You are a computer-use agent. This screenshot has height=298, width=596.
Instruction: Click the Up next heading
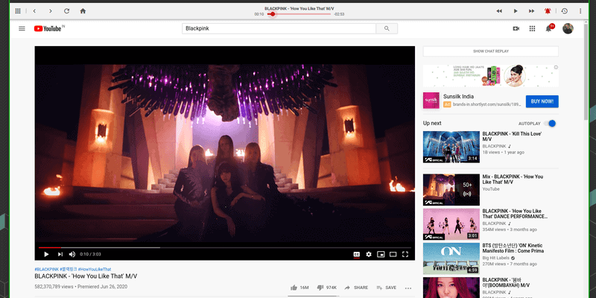tap(432, 123)
